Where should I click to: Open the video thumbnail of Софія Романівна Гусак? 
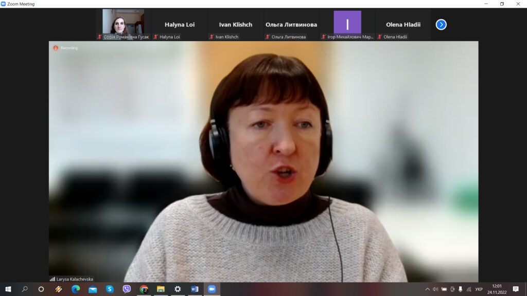(123, 22)
